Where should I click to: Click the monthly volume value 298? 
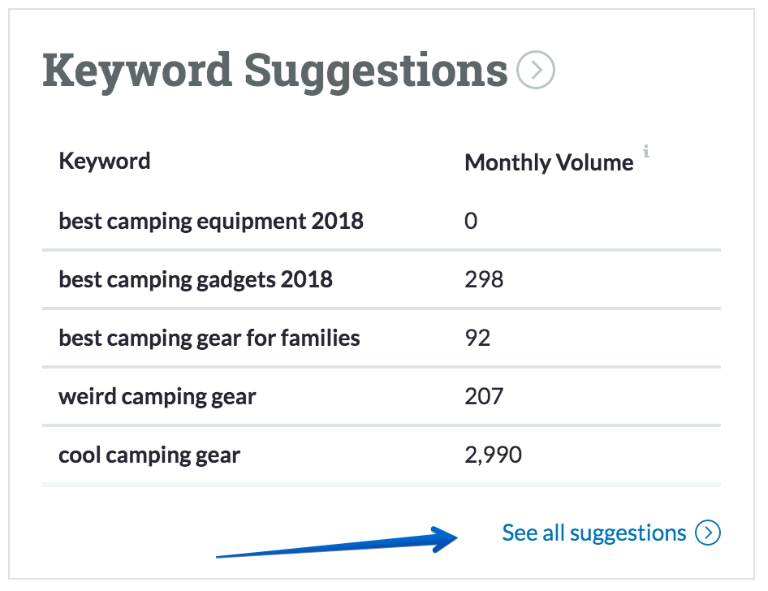point(484,279)
